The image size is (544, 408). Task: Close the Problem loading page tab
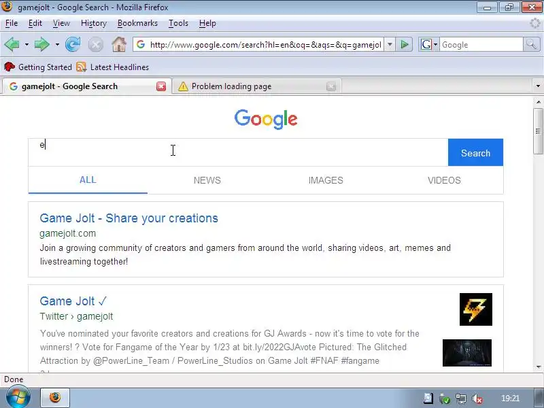click(x=331, y=86)
